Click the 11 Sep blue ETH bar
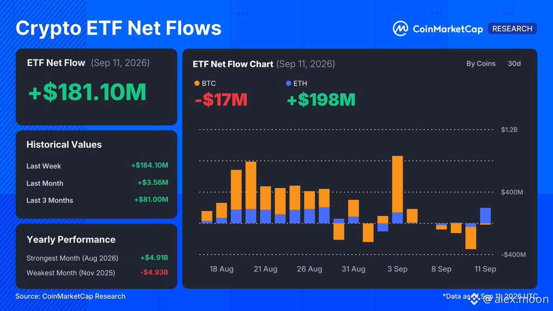553x311 pixels. coord(485,215)
